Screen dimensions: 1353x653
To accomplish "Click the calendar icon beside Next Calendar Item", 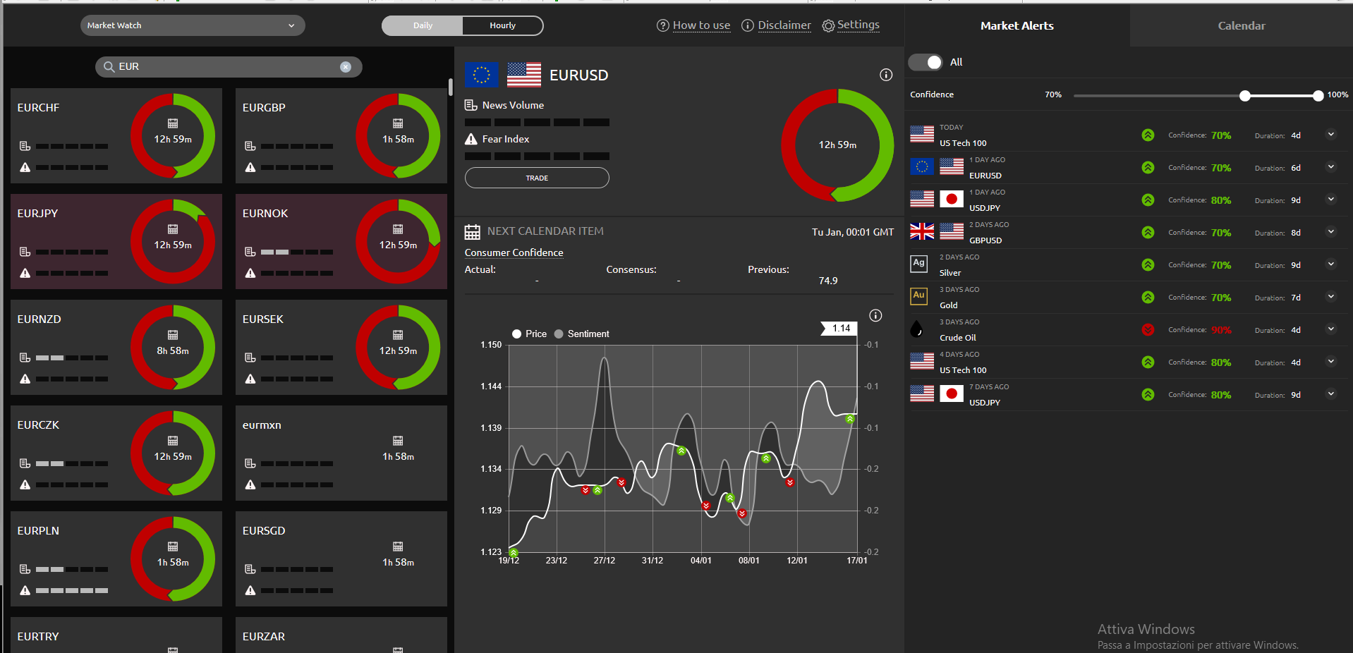I will coord(473,232).
